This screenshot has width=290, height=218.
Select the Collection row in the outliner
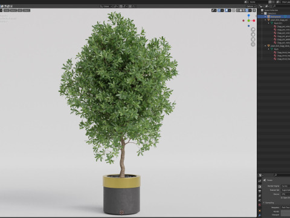[272, 13]
